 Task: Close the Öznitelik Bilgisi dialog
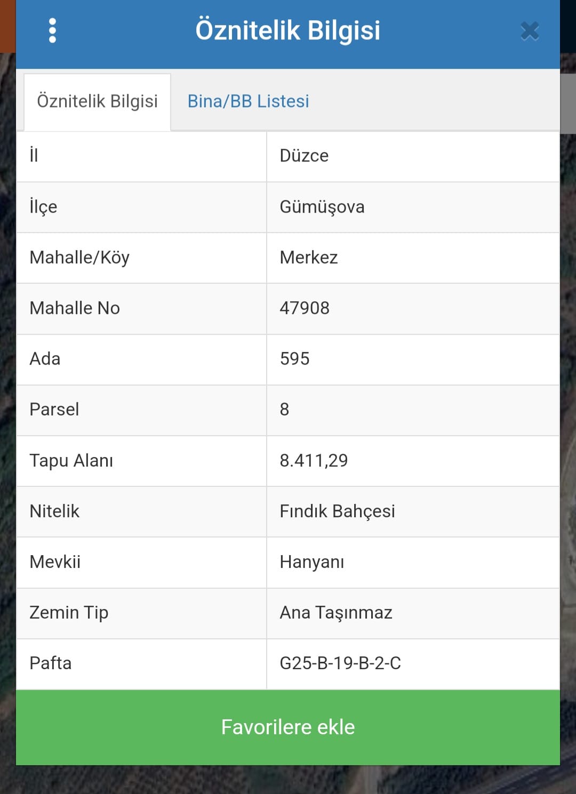(x=530, y=31)
